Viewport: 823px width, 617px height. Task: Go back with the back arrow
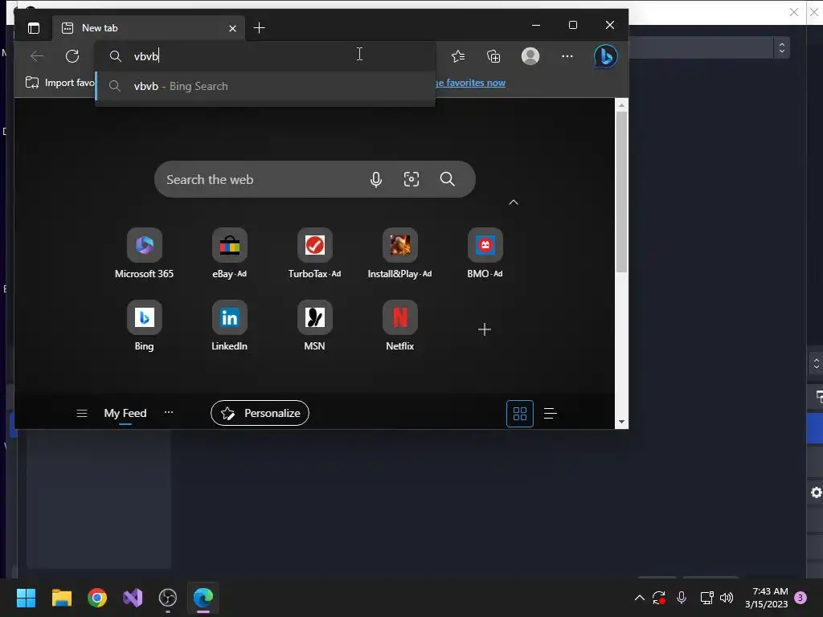(x=37, y=56)
